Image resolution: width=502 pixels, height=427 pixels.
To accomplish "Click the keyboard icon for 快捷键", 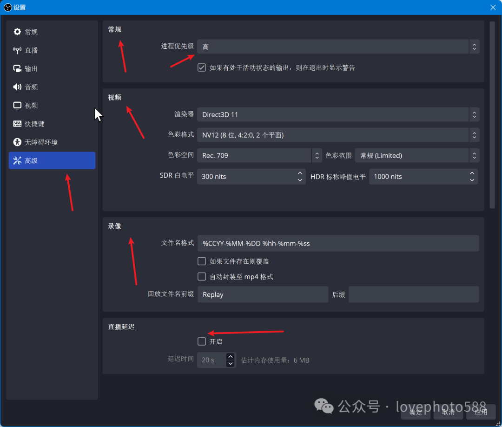I will click(x=17, y=124).
